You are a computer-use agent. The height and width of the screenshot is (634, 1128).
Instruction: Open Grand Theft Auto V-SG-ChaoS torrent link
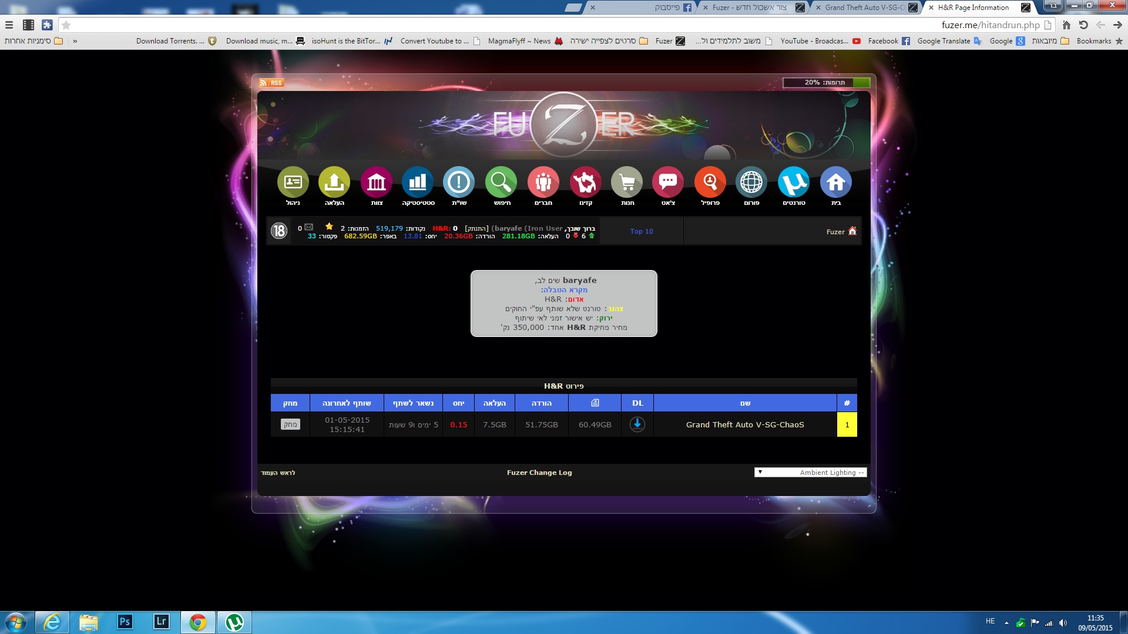pos(745,424)
